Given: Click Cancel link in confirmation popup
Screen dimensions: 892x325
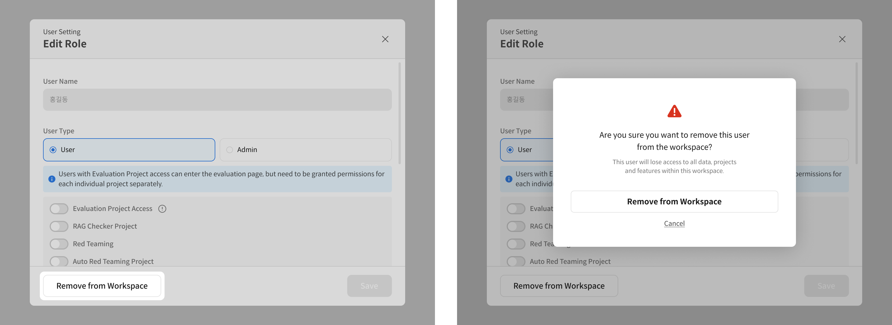Looking at the screenshot, I should pos(674,223).
